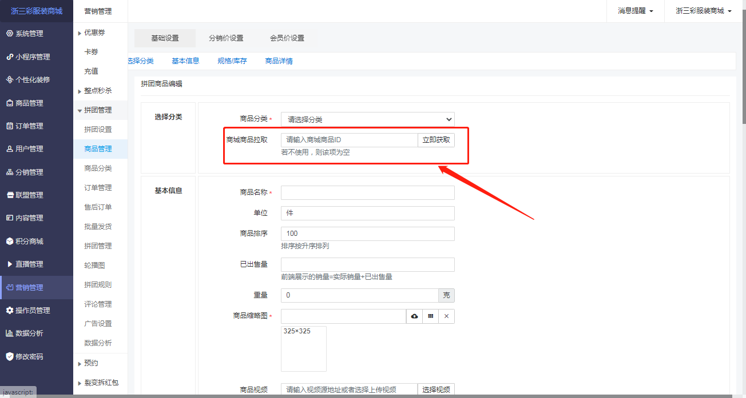Click the 商品视频 URL input field

(x=349, y=390)
